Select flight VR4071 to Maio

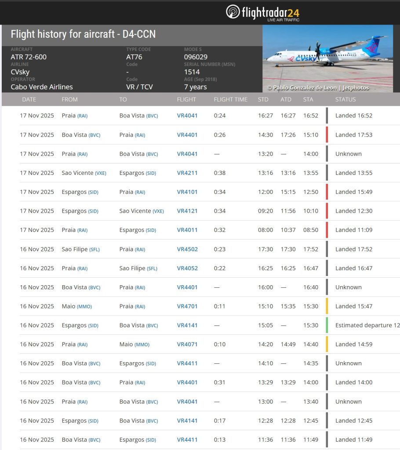coord(187,344)
